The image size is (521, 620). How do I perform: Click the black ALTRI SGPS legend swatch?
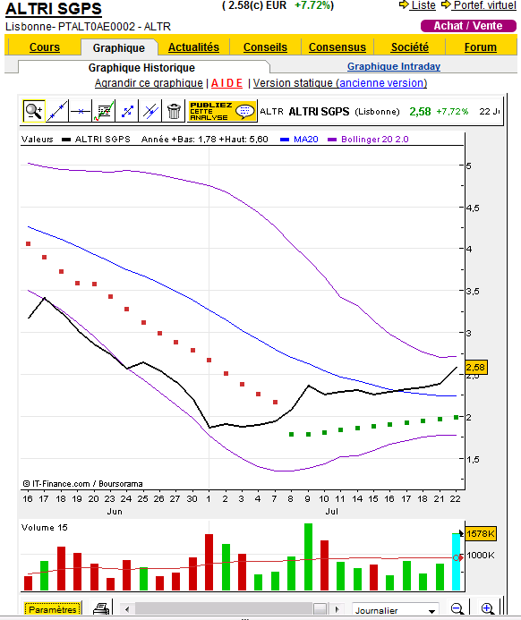click(66, 140)
